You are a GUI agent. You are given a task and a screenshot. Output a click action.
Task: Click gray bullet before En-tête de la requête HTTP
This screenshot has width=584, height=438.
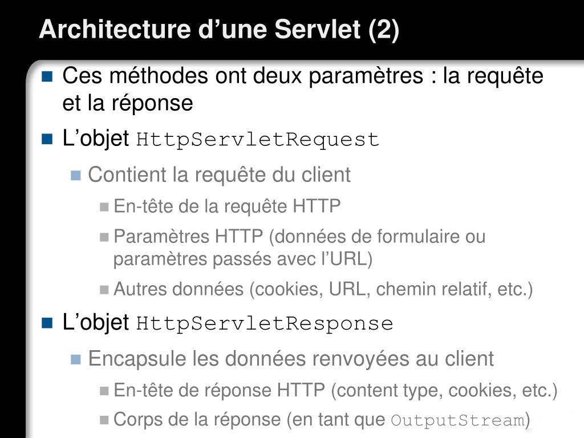coord(104,206)
